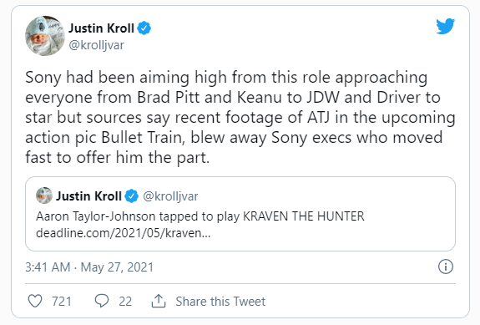Screen dimensions: 480x325
Task: Click the Justin Kroll name in quoted tweet
Action: coord(88,196)
